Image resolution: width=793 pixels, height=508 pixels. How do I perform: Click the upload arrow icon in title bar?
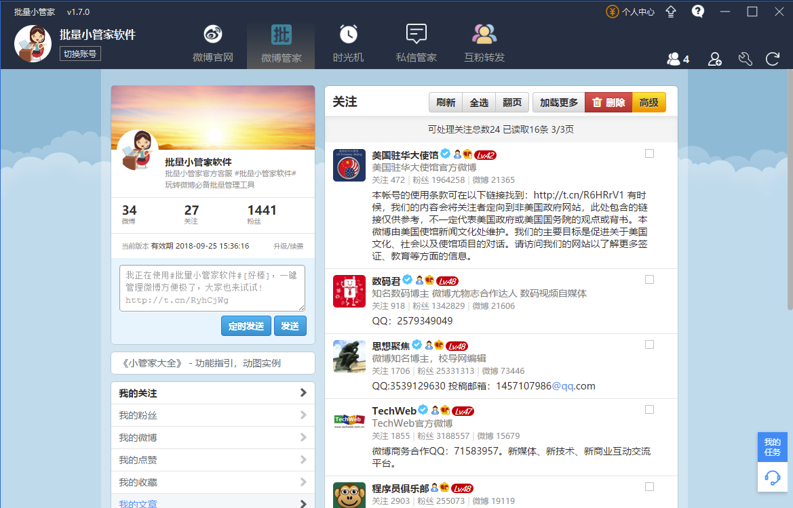[671, 12]
